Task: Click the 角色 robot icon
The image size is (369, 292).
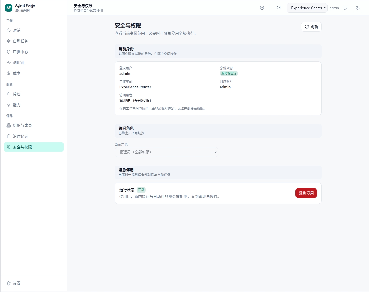Action: (x=9, y=94)
